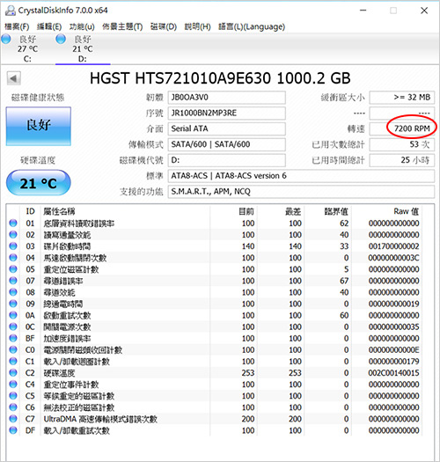Click the status dot for attribute 05
This screenshot has height=462, width=440.
(13, 269)
